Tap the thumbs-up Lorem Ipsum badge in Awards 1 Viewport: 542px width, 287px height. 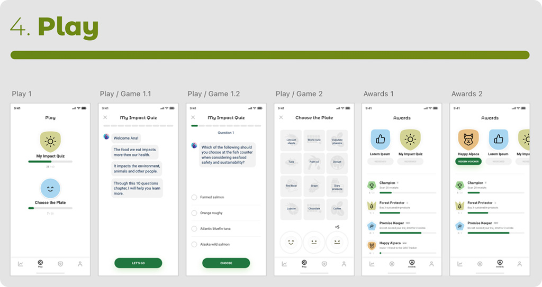pos(380,140)
